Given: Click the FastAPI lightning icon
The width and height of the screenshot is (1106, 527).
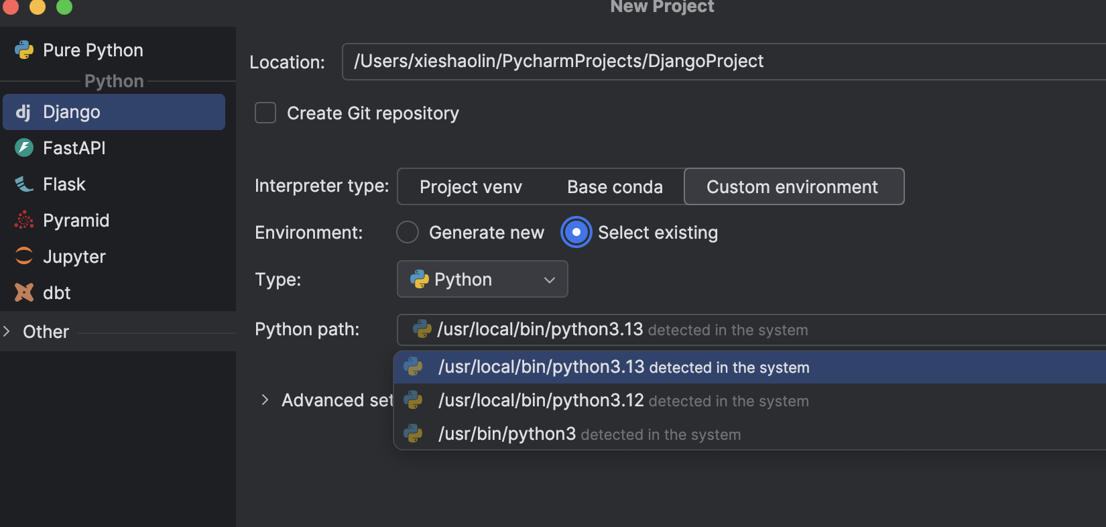Looking at the screenshot, I should click(x=24, y=148).
